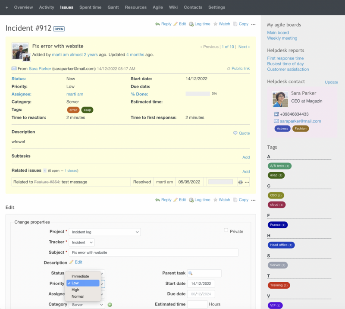
Task: Choose High from the Priority options list
Action: (75, 290)
